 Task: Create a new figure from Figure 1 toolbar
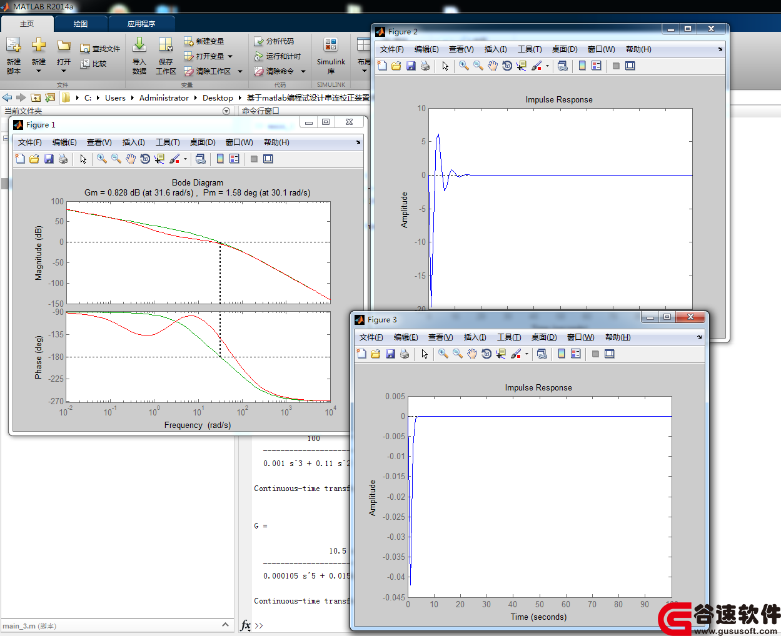point(20,159)
